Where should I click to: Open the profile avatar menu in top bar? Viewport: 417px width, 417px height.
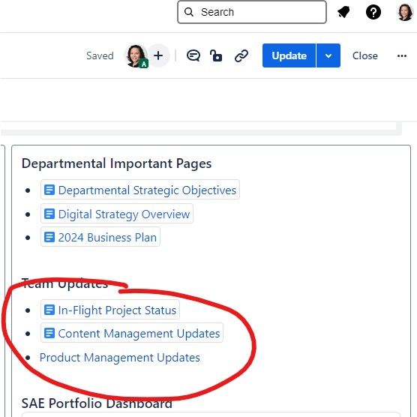[x=405, y=12]
